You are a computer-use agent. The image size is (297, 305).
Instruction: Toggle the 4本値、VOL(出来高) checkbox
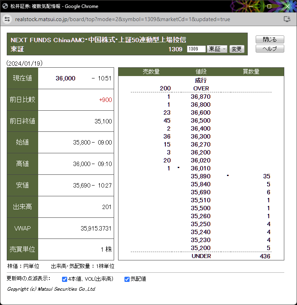(64, 279)
